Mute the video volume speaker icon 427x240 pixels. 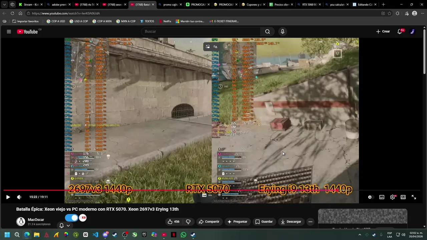(x=19, y=197)
